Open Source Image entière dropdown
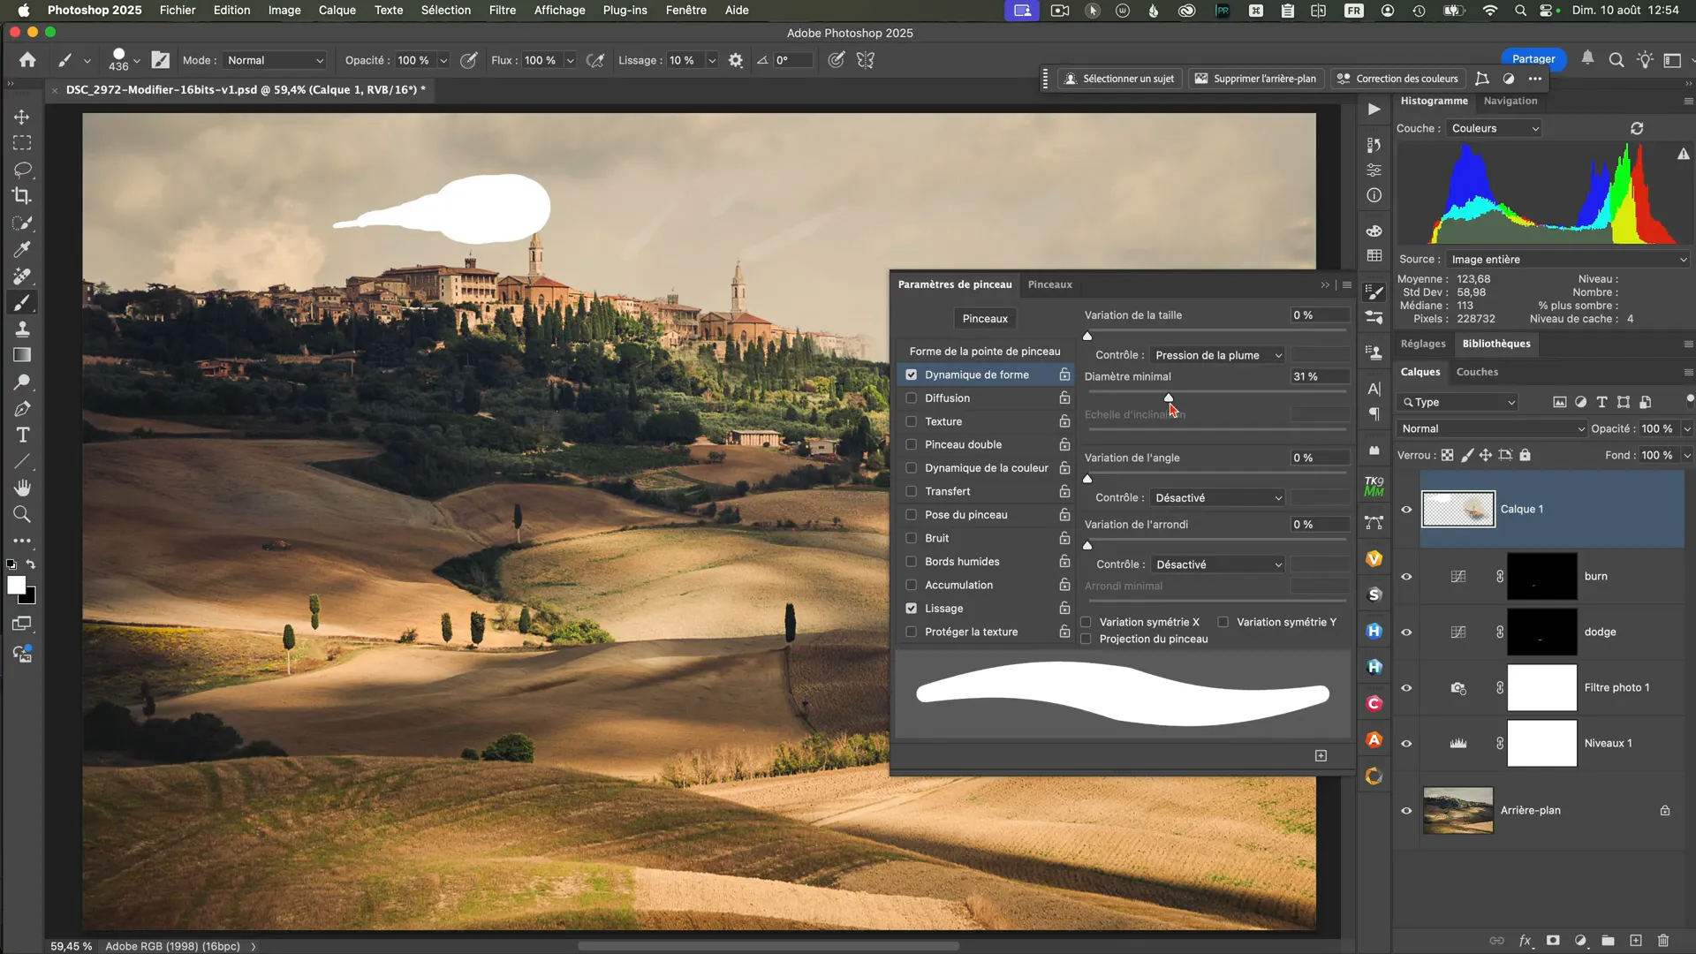The image size is (1696, 954). tap(1568, 259)
